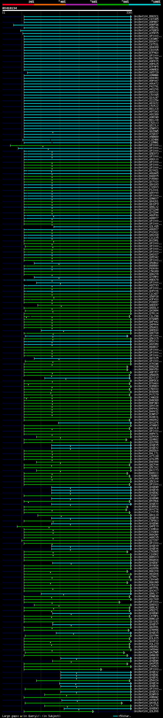163x718 pixels.
Task: Select label UniRef100_C9SQ07
Action: coord(146,495)
